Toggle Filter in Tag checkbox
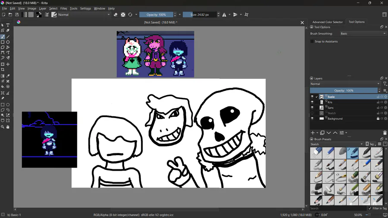This screenshot has width=388, height=218. (370, 209)
